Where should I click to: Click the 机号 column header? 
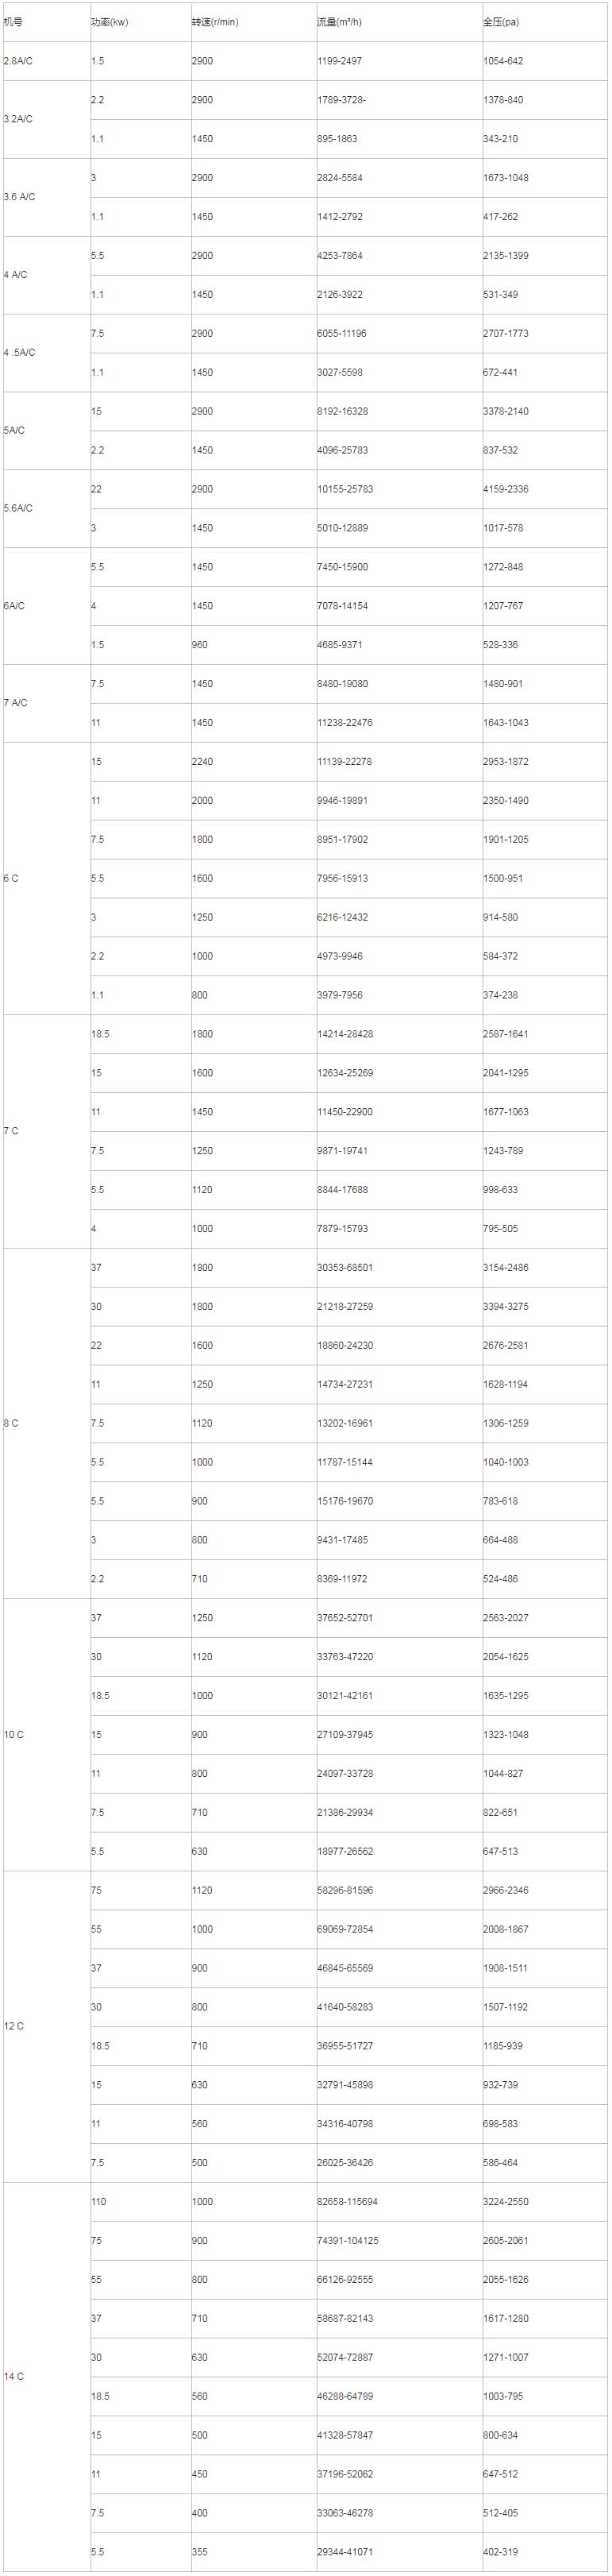click(x=13, y=22)
